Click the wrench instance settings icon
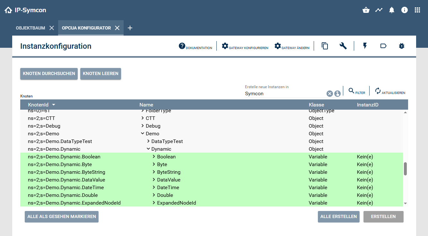This screenshot has height=236, width=428. pyautogui.click(x=343, y=46)
